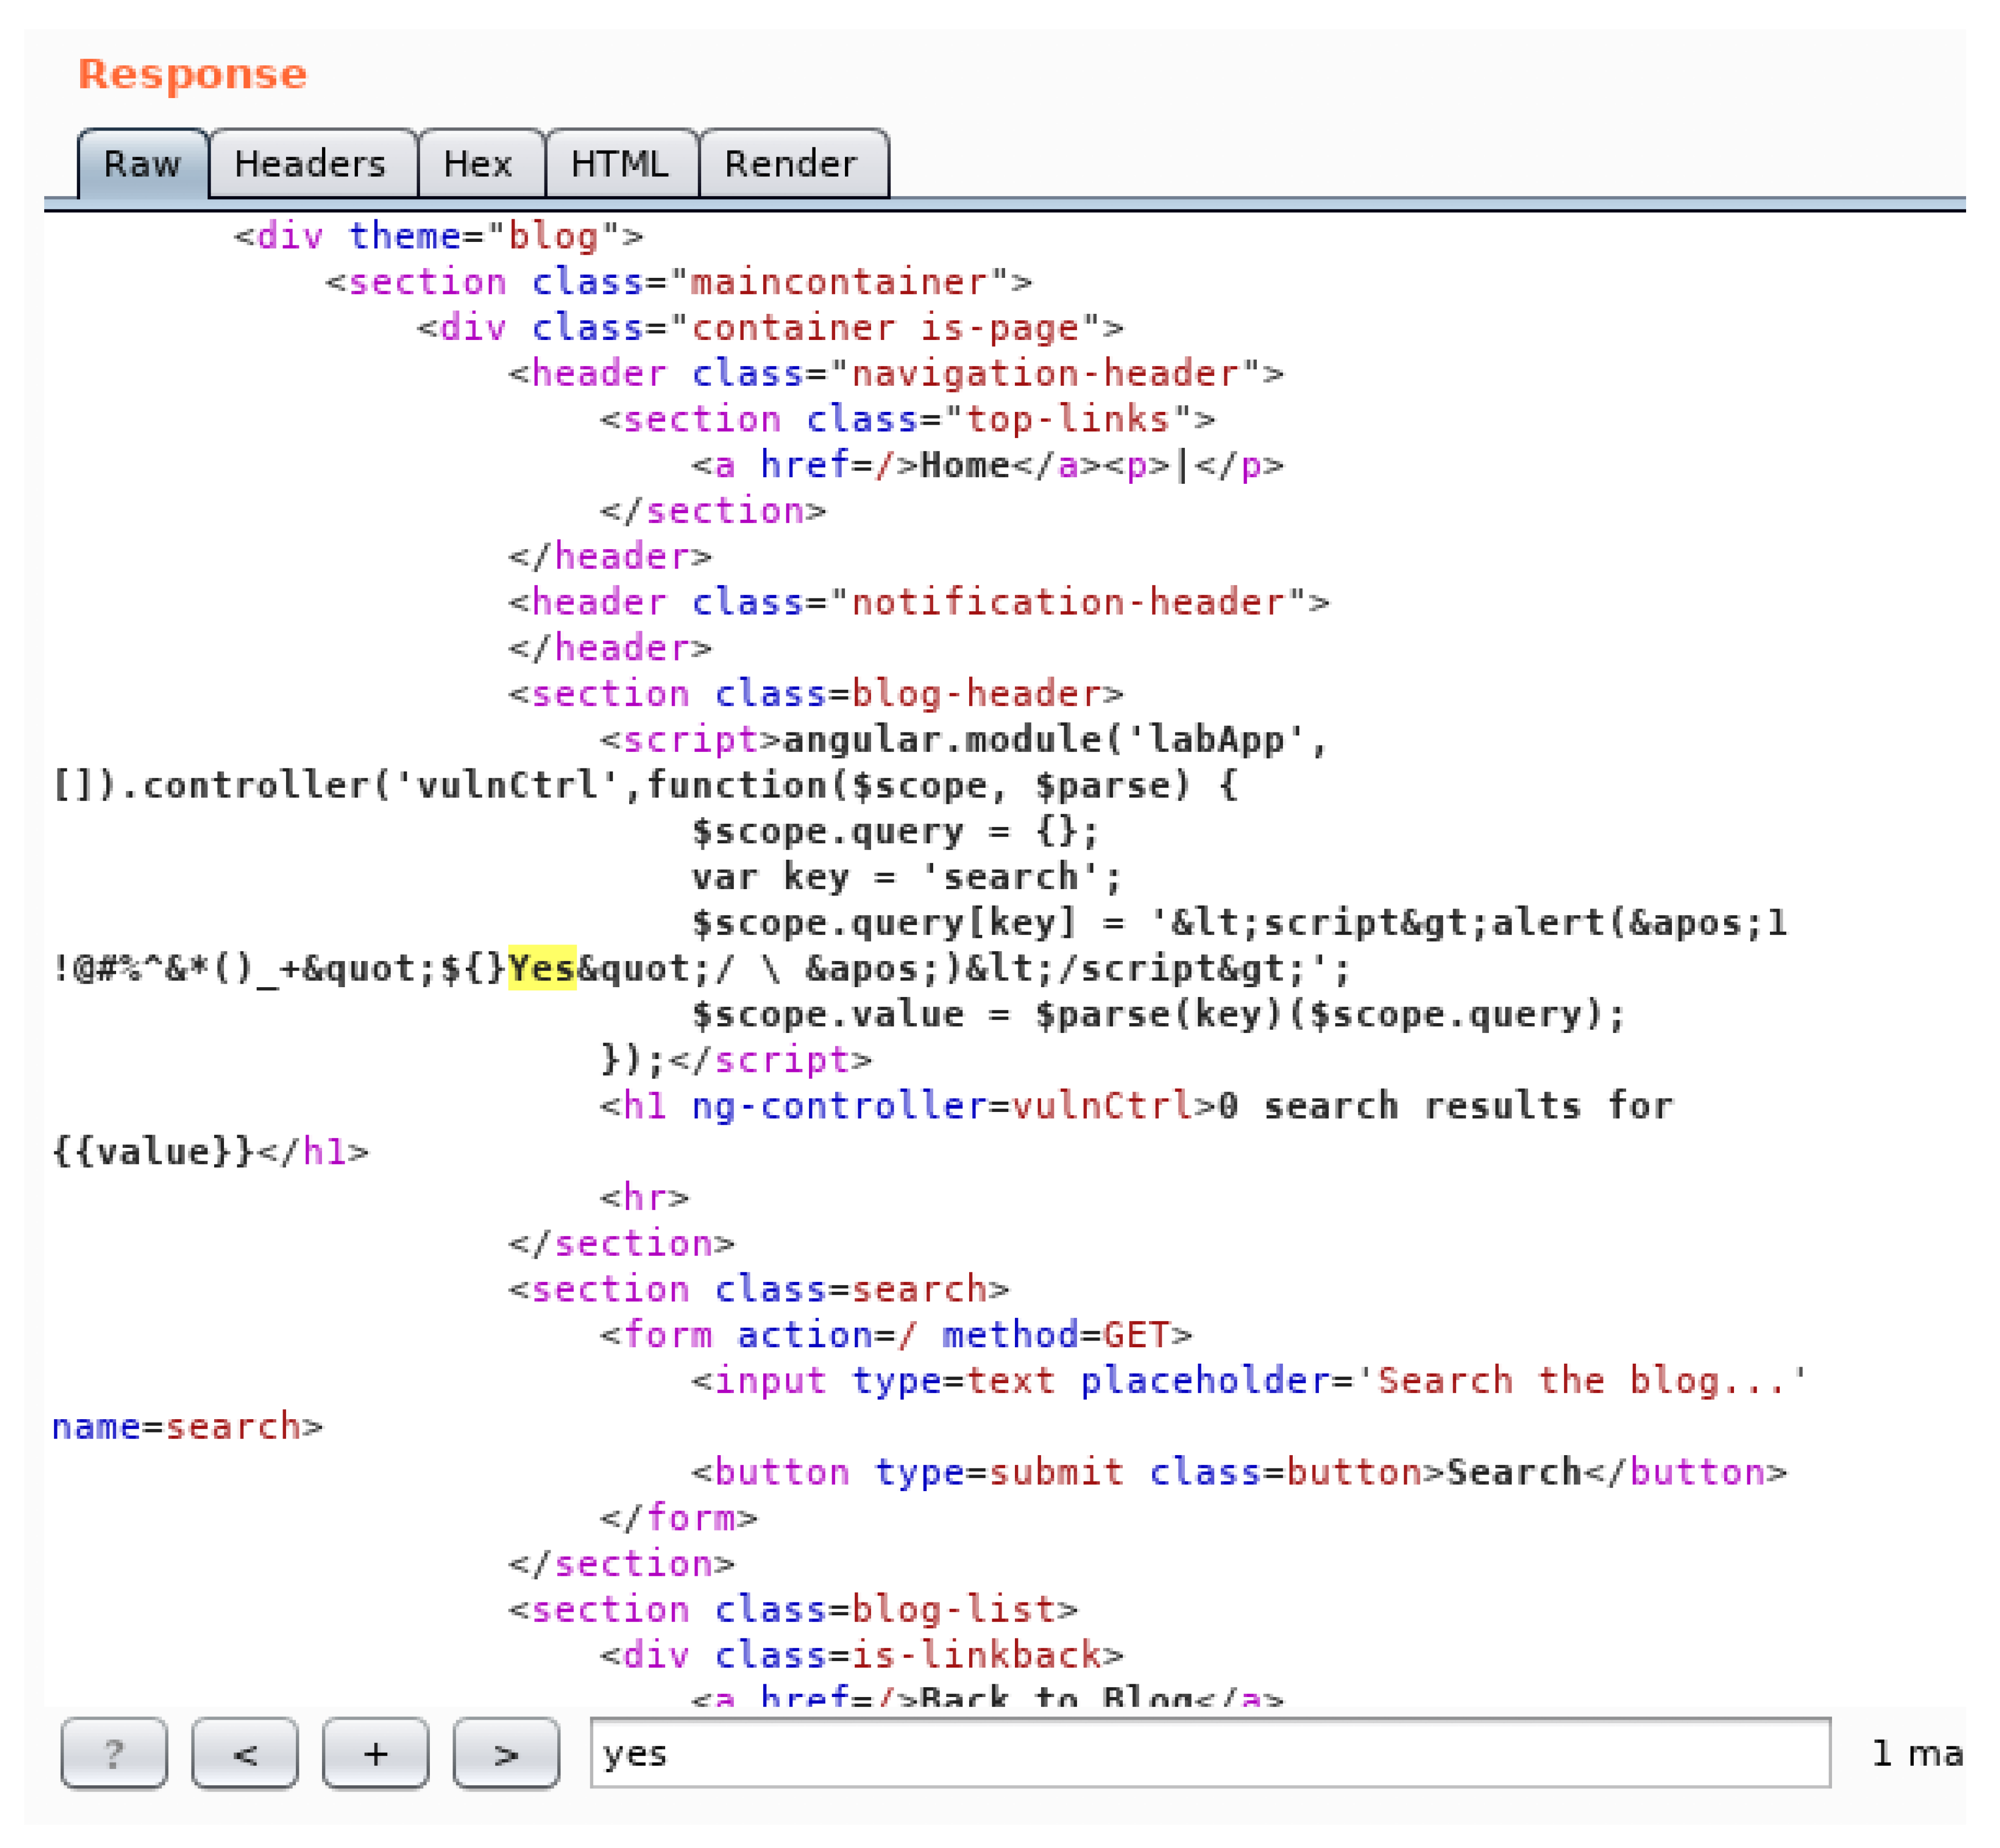View response in Hex tab
This screenshot has height=1848, width=2000.
click(478, 164)
